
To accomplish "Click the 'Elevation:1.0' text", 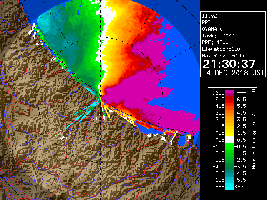I will pos(221,49).
